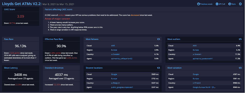This screenshot has height=93, width=245.
Task: Open Finland in Most variation
Action: point(197,83)
